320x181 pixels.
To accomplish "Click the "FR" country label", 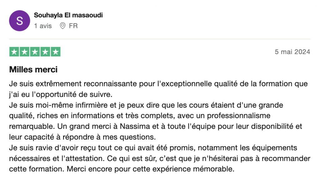I will (73, 26).
